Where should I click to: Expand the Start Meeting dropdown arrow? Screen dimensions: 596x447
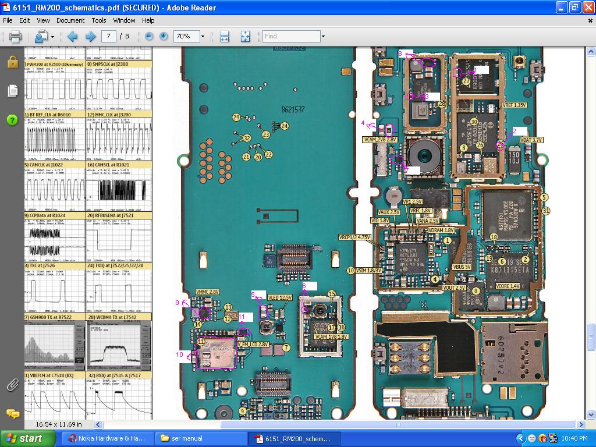coord(52,37)
